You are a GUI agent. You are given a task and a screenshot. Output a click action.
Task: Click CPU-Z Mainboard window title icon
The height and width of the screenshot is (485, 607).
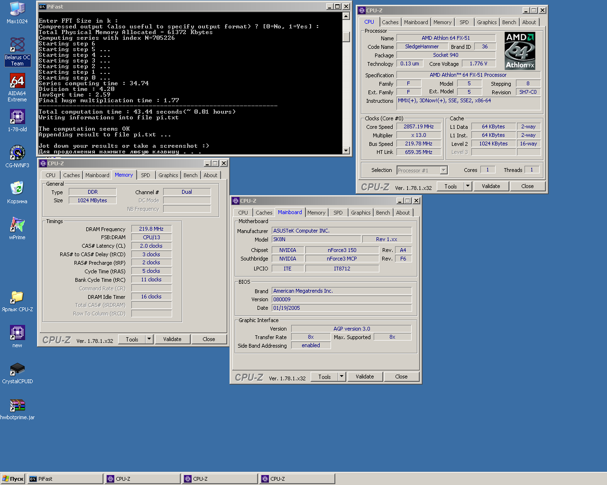point(236,201)
